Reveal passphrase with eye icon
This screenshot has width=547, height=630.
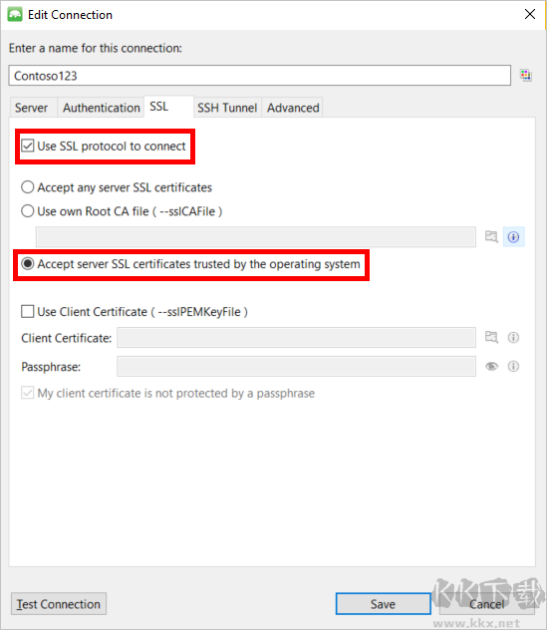click(x=491, y=366)
